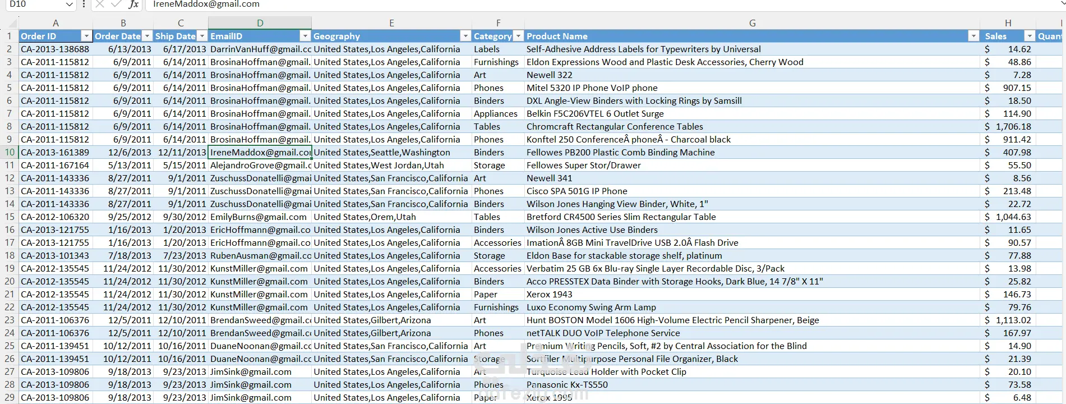Image resolution: width=1066 pixels, height=404 pixels.
Task: Select column C header
Action: tap(181, 23)
